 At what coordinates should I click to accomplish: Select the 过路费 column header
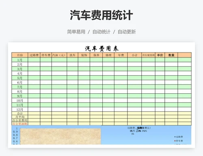pyautogui.click(x=34, y=55)
